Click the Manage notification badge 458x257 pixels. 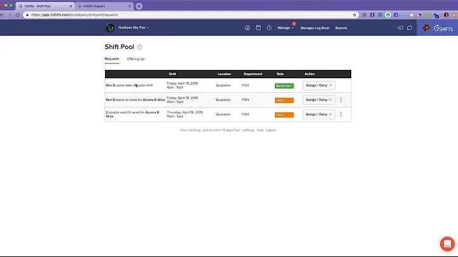[x=294, y=24]
